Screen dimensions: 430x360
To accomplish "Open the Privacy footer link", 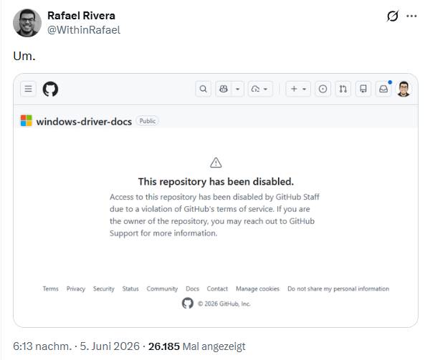I will [x=76, y=289].
